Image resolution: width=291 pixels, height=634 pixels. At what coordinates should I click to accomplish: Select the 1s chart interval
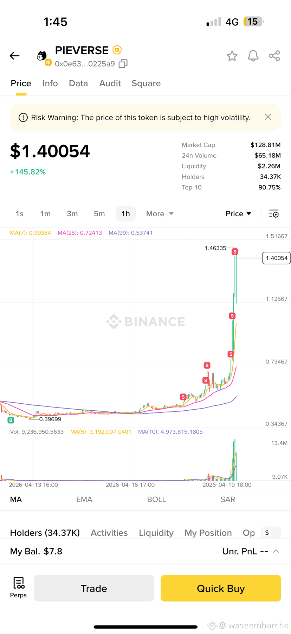pyautogui.click(x=20, y=214)
